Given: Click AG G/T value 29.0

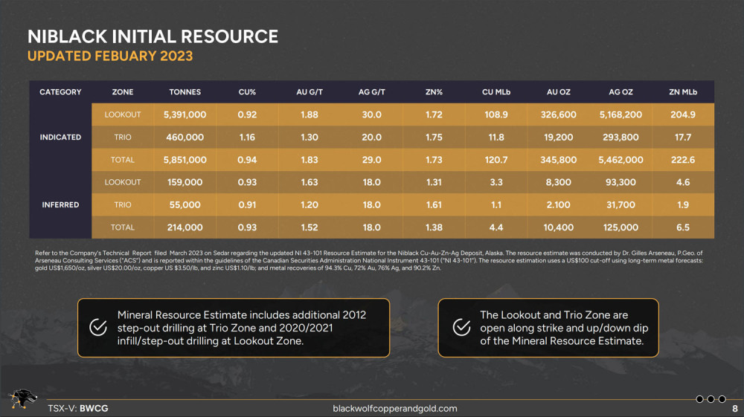Looking at the screenshot, I should click(x=371, y=160).
